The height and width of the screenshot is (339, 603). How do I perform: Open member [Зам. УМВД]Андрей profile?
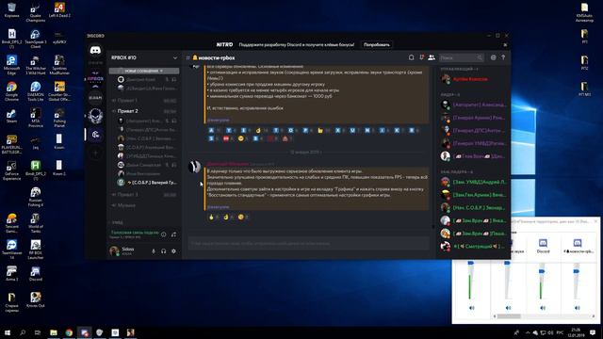point(474,182)
